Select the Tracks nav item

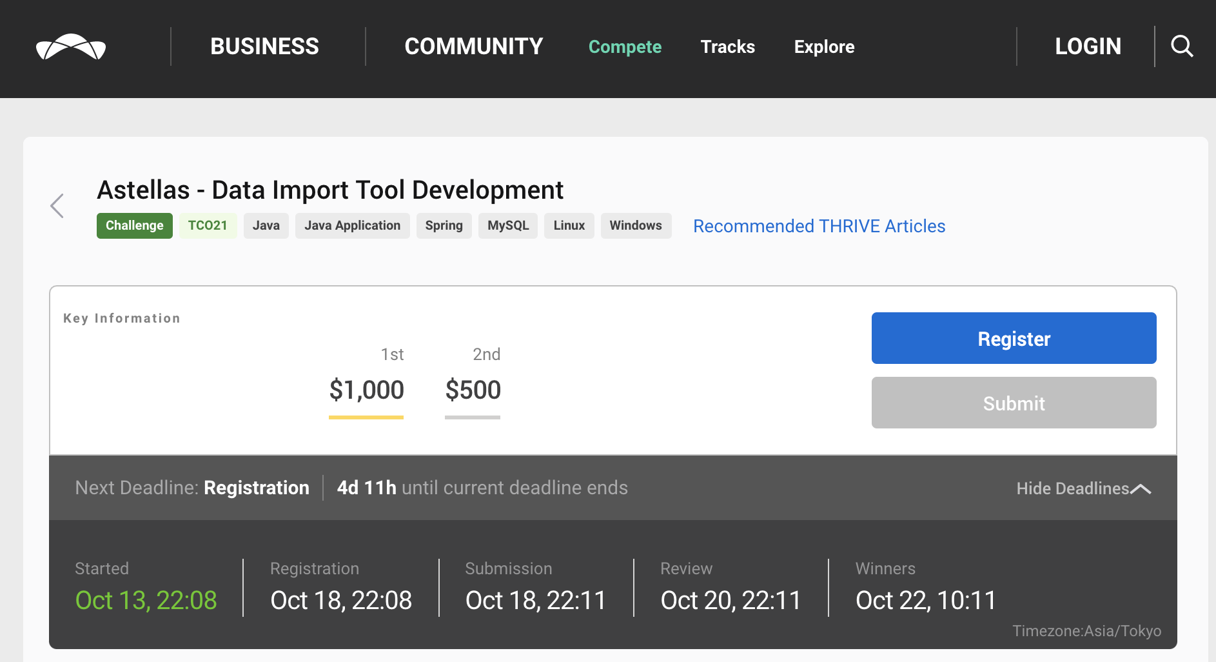coord(728,47)
